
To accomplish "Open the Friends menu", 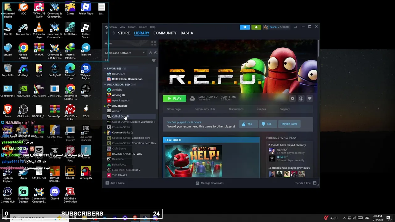I will tap(132, 27).
